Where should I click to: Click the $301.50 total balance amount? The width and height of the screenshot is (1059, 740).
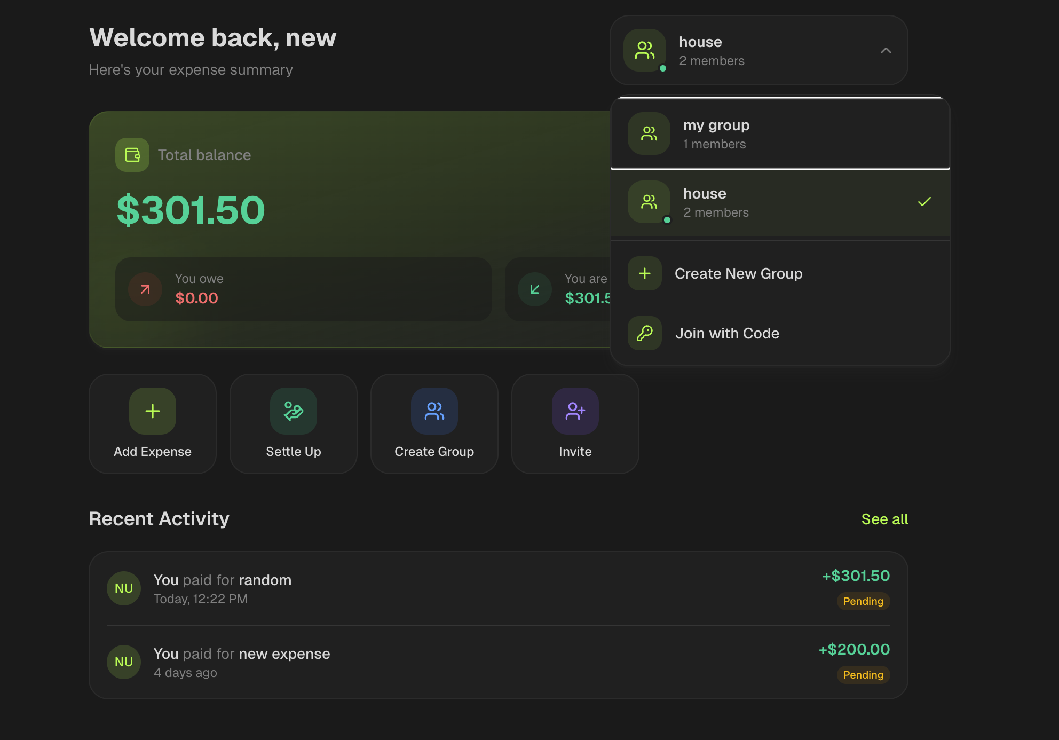[191, 210]
